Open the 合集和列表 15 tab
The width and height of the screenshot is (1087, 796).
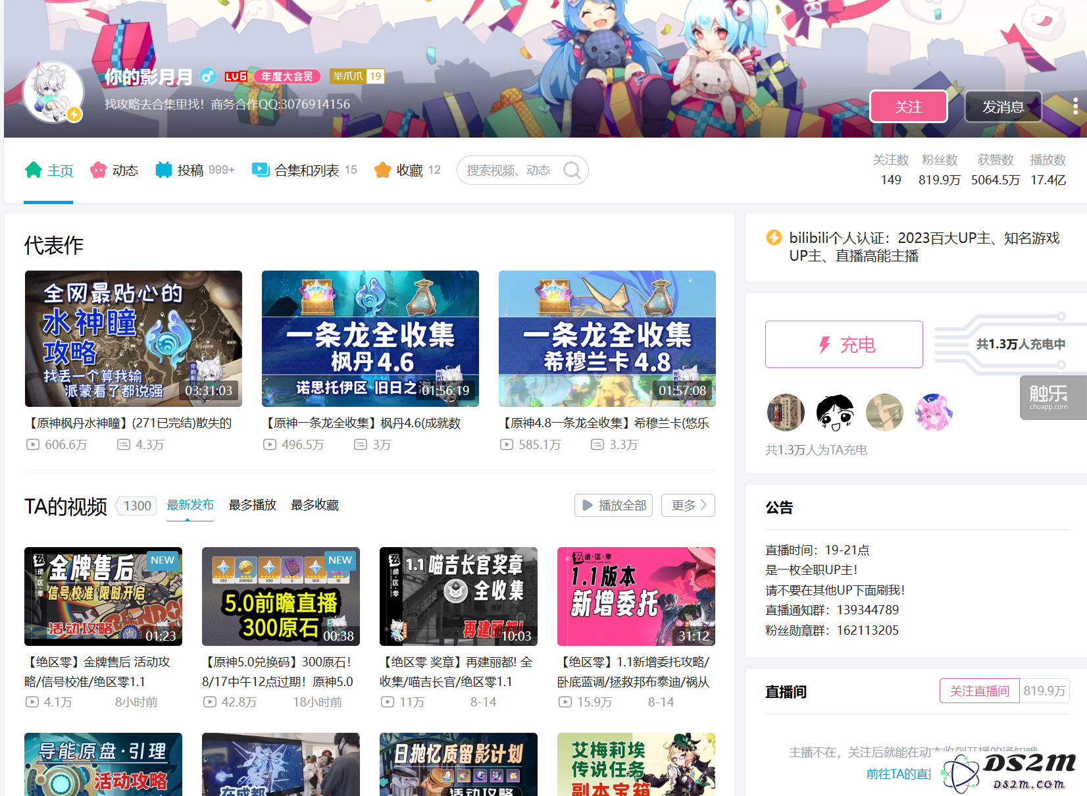point(304,171)
